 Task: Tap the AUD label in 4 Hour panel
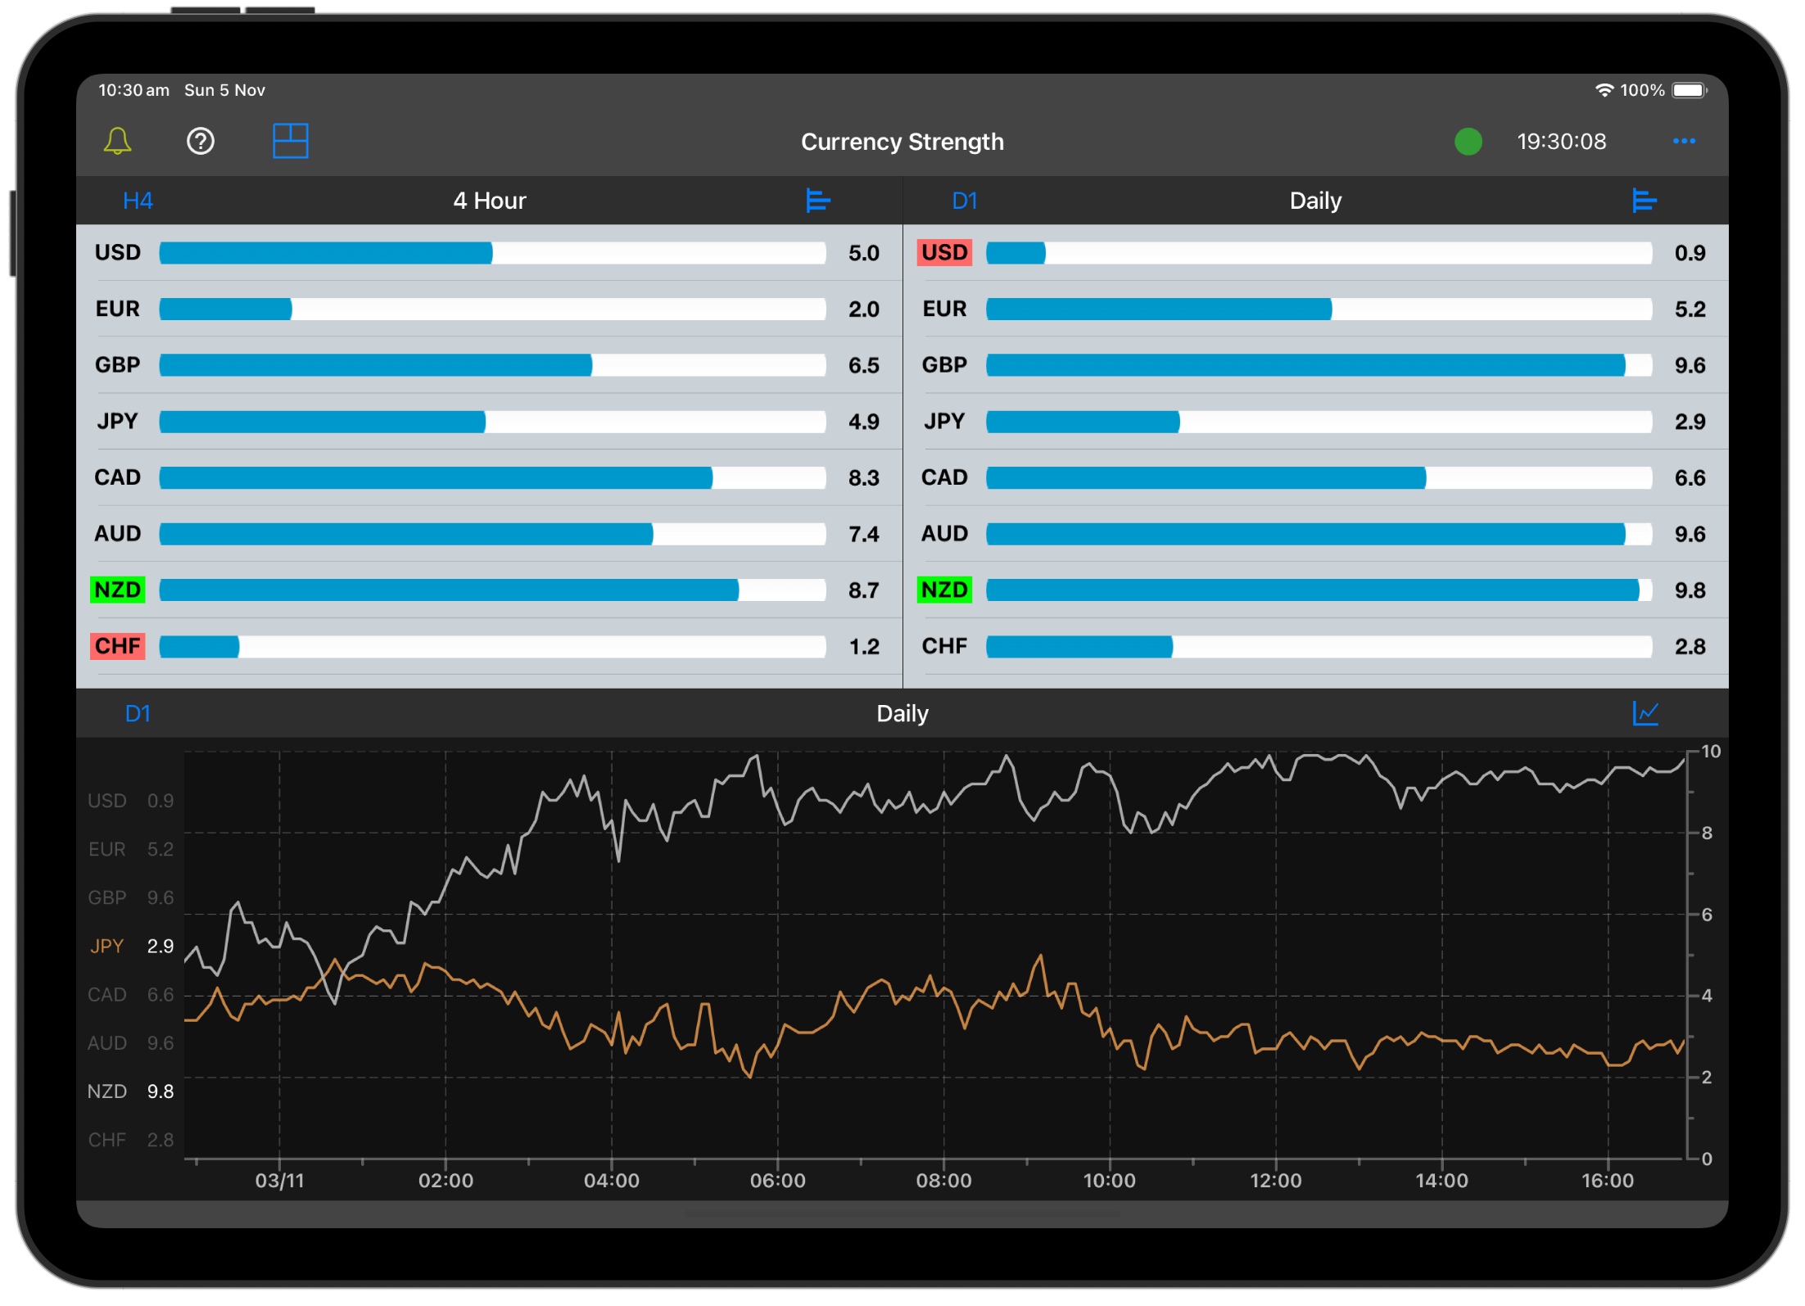tap(117, 533)
